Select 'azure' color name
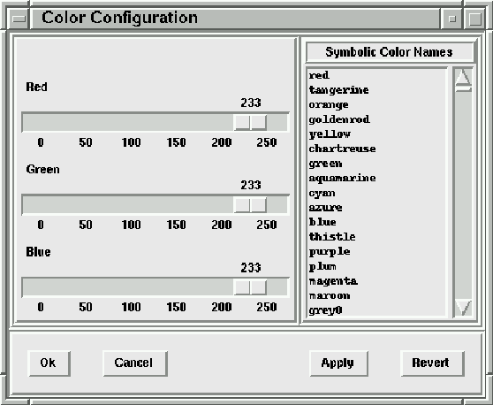This screenshot has height=405, width=493. coord(376,208)
